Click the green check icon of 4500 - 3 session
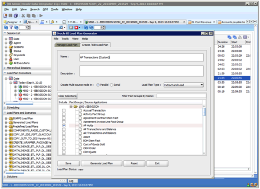The image size is (260, 189). pos(20,91)
